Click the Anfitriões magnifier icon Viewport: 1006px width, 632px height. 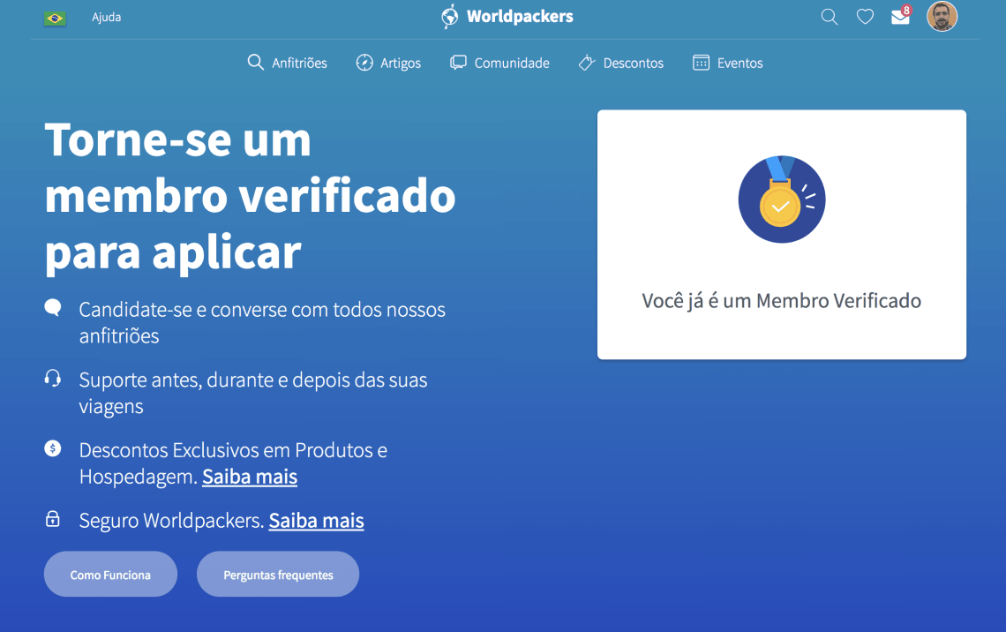tap(255, 63)
